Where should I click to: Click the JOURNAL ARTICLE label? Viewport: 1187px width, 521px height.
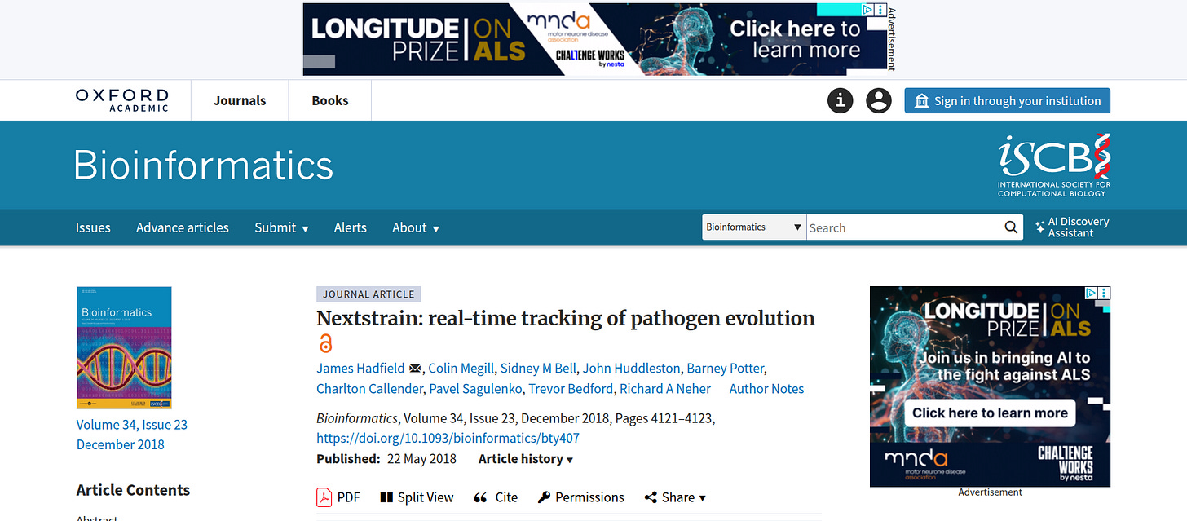[x=368, y=294]
